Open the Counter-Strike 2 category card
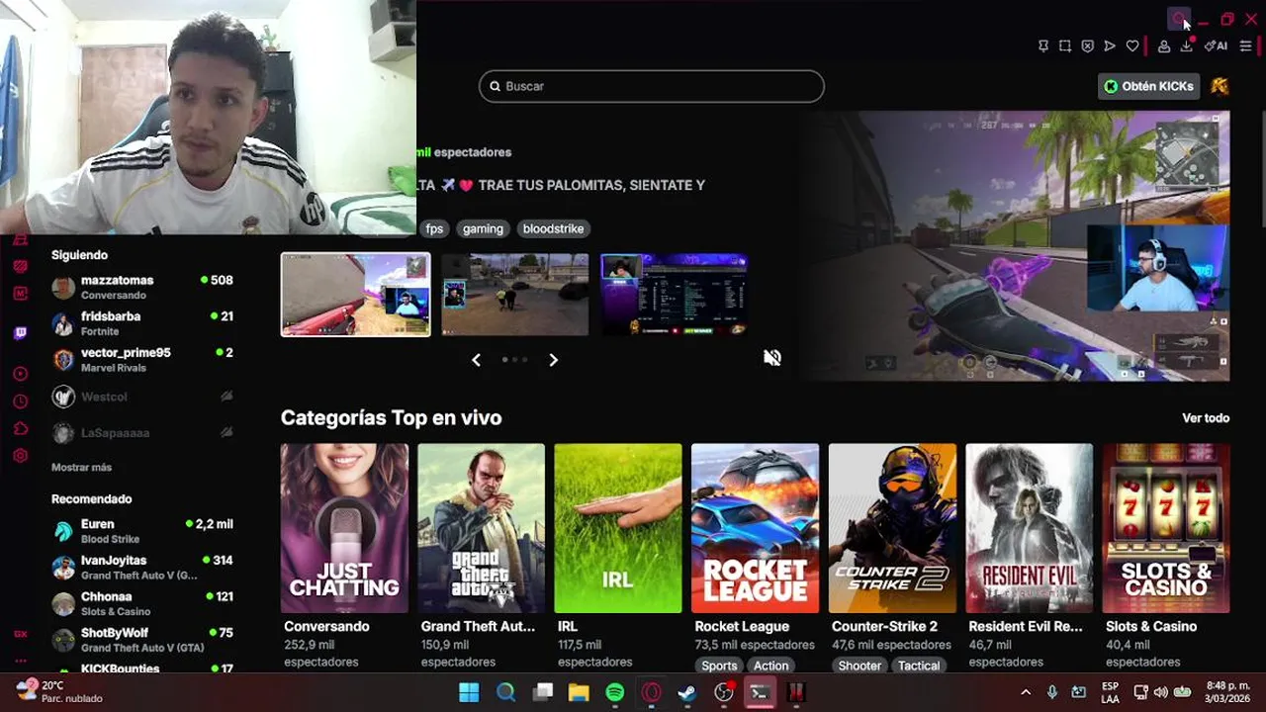1266x712 pixels. 892,528
